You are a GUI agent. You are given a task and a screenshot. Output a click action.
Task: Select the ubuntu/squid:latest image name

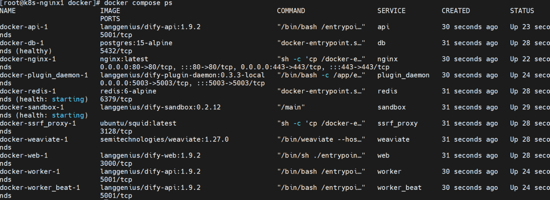click(138, 123)
